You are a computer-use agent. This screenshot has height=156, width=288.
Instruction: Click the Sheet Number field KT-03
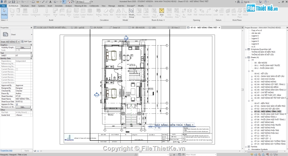[23, 96]
